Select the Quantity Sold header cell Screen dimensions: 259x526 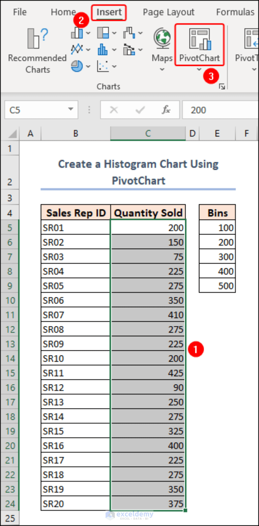click(148, 212)
